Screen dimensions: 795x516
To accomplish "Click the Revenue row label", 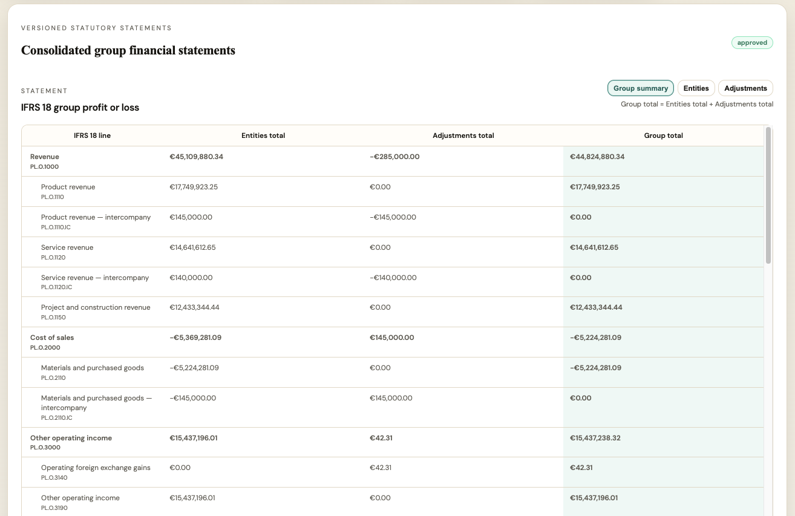I will (x=45, y=157).
